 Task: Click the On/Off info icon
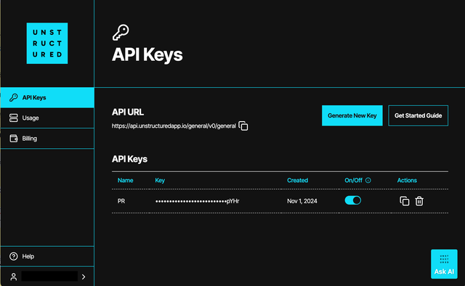tap(368, 180)
